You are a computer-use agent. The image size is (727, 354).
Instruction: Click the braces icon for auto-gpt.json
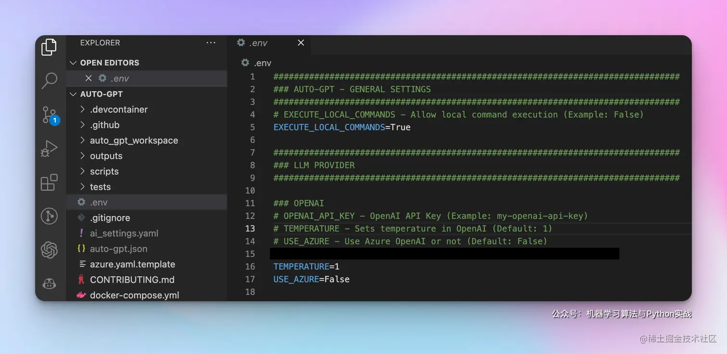82,249
